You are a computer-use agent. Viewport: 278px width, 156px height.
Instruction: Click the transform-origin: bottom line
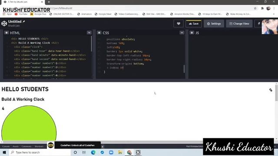tap(125, 64)
